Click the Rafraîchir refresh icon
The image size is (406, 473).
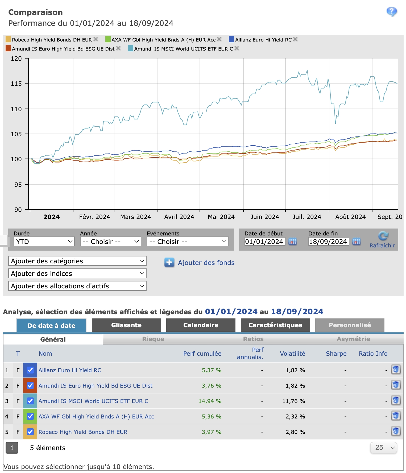pyautogui.click(x=383, y=236)
